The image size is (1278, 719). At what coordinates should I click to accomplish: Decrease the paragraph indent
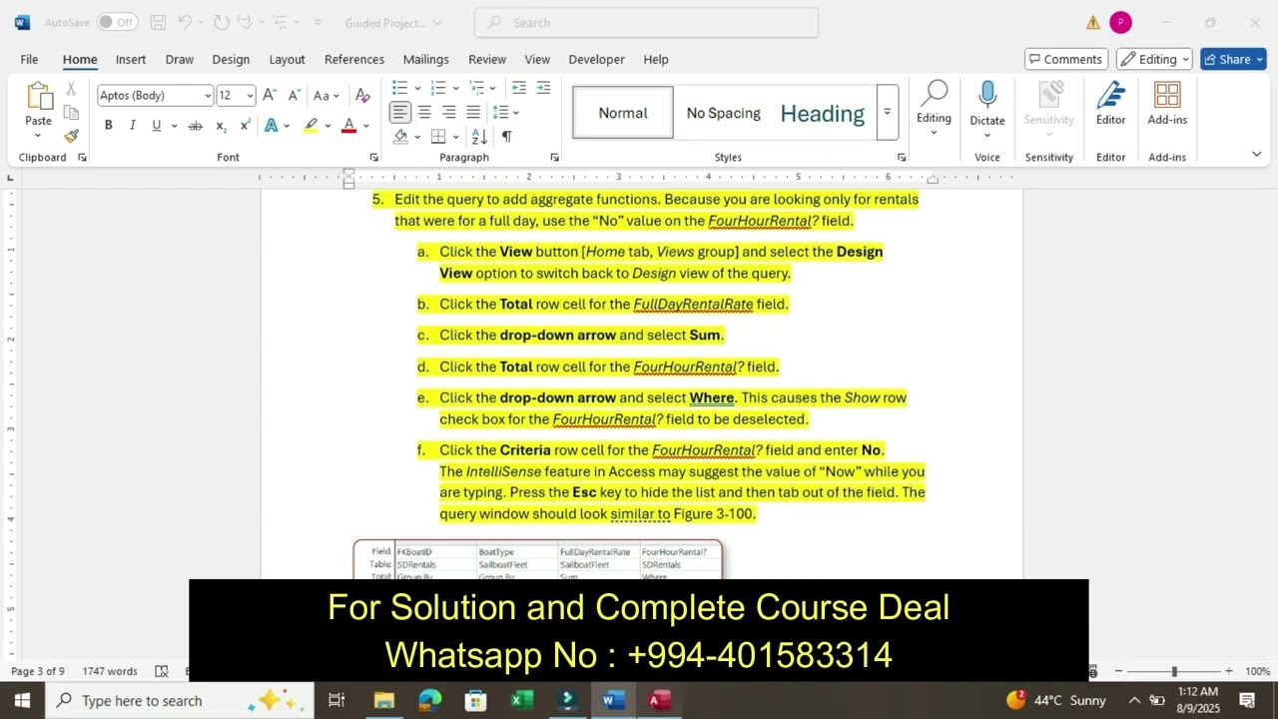[519, 88]
